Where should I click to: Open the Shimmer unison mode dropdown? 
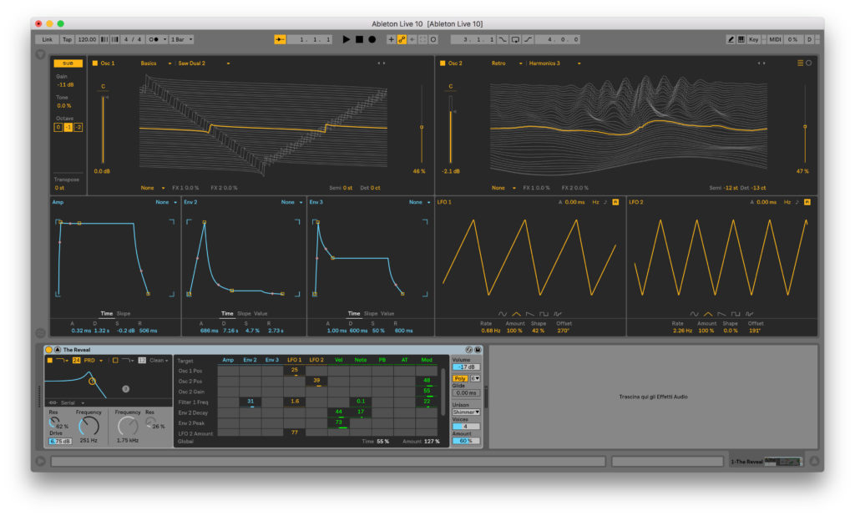464,411
